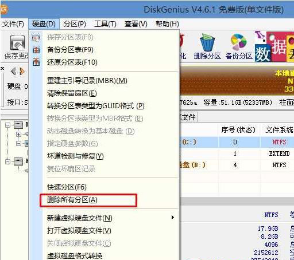The image size is (294, 260).
Task: Click the 2152612 value in details
Action: [x=266, y=253]
